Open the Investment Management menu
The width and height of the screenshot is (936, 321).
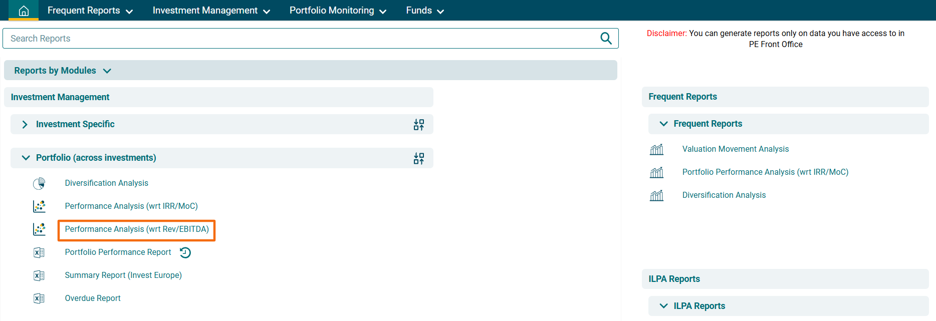[211, 11]
